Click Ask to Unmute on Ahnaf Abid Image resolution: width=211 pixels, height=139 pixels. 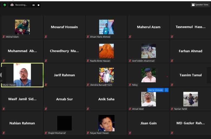156,90
